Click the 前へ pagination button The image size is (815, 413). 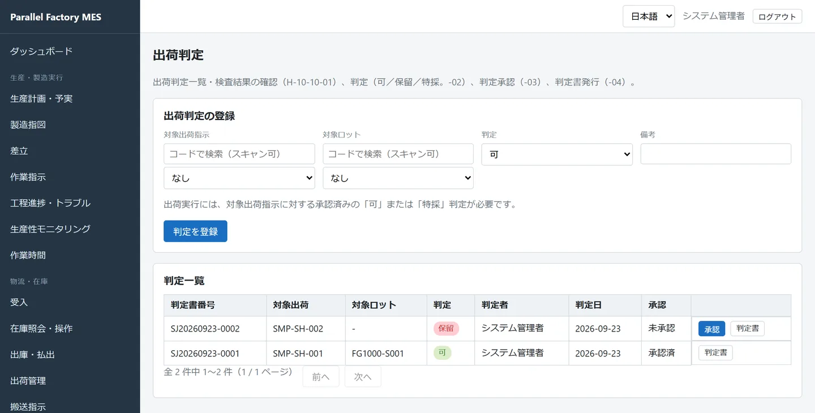click(x=321, y=377)
